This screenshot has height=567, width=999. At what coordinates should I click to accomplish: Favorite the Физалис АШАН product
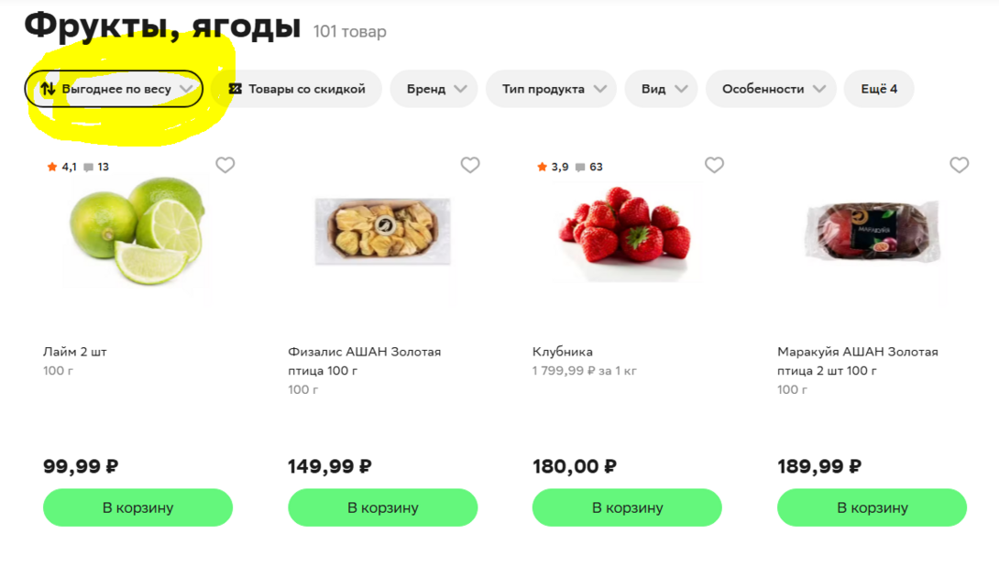pyautogui.click(x=470, y=165)
